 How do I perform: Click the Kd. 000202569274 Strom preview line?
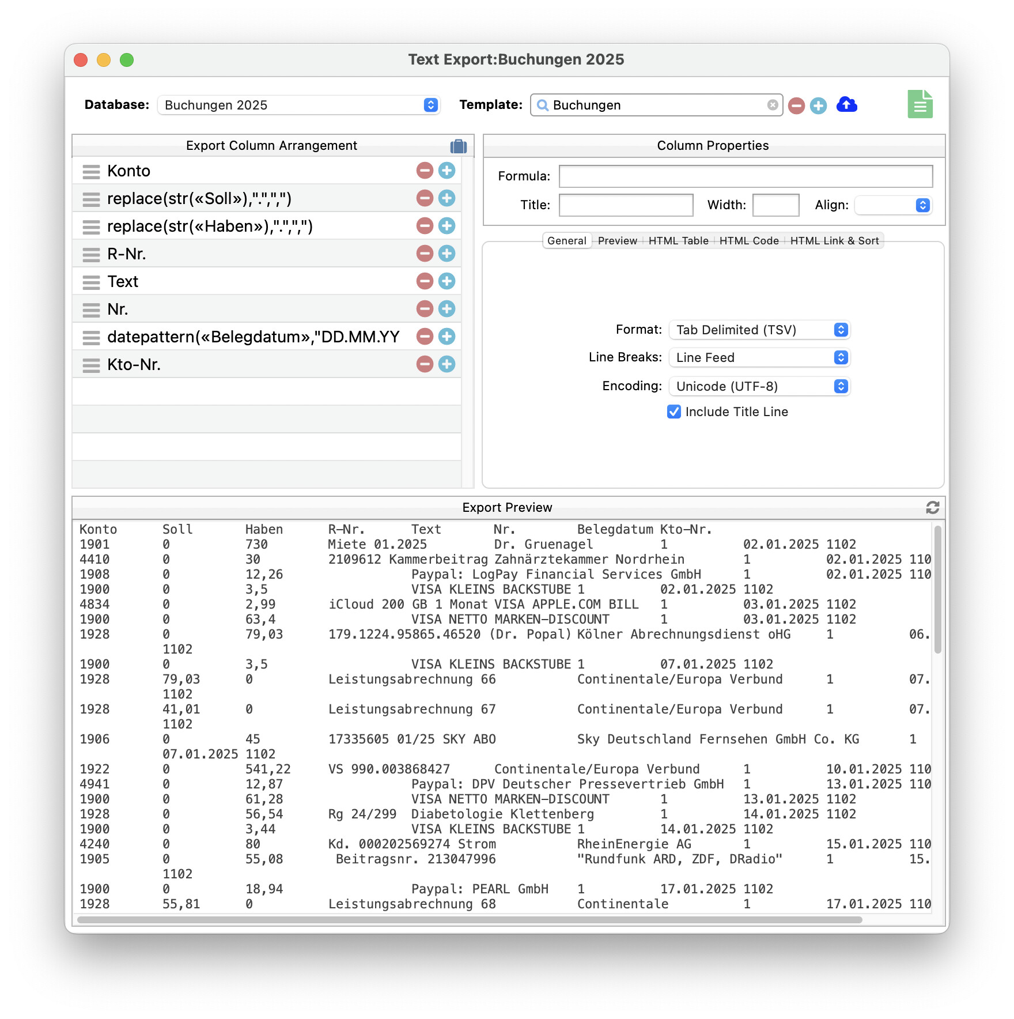(505, 844)
